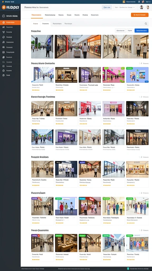Open thumbnail with person in yellow jacket and red cap
Viewport: 152px width, 271px height.
pyautogui.click(x=137, y=243)
